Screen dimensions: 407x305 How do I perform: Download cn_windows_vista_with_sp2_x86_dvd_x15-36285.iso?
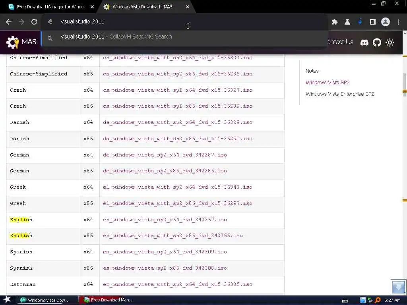click(x=178, y=74)
